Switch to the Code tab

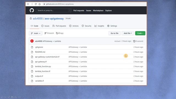[34, 26]
